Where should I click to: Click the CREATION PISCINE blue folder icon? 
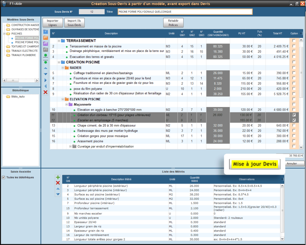63,62
